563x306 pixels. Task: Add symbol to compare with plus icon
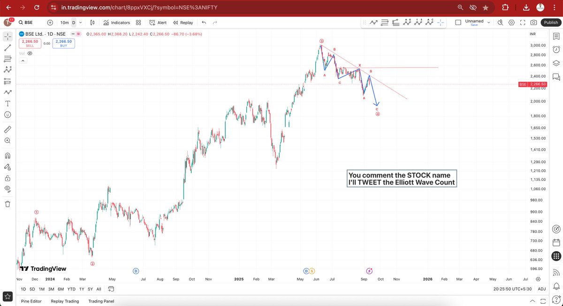(x=50, y=23)
